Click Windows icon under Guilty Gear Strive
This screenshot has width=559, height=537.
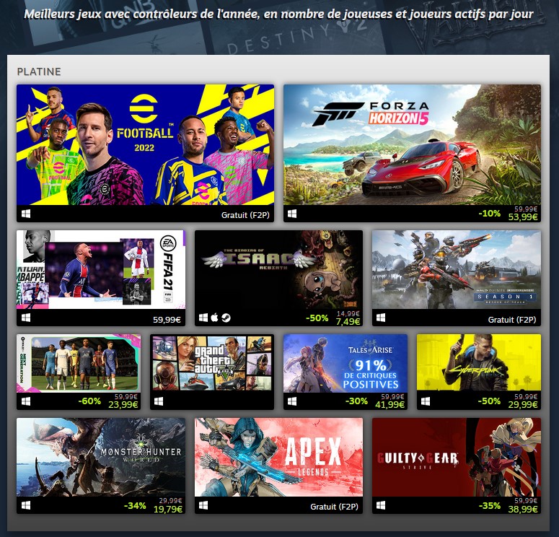[x=381, y=505]
